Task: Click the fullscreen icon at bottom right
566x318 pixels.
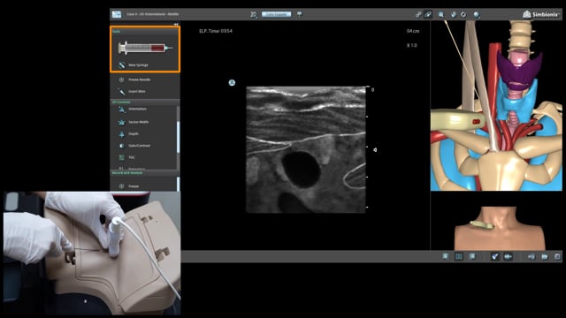Action: coord(557,256)
